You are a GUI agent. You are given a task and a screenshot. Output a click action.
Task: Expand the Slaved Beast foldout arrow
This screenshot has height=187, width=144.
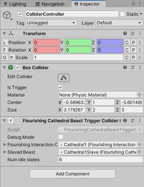coord(4,152)
